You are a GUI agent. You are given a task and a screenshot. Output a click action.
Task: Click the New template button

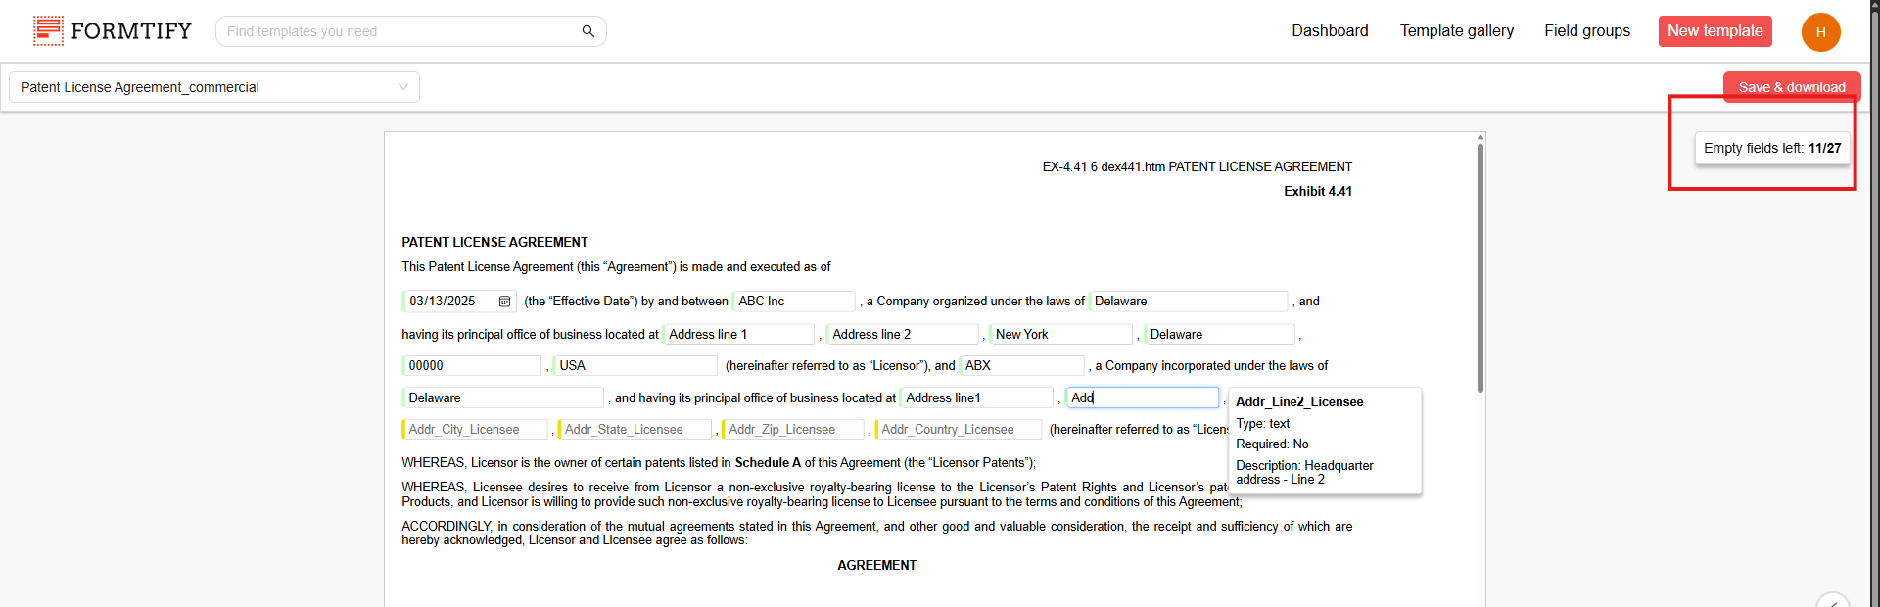coord(1715,31)
